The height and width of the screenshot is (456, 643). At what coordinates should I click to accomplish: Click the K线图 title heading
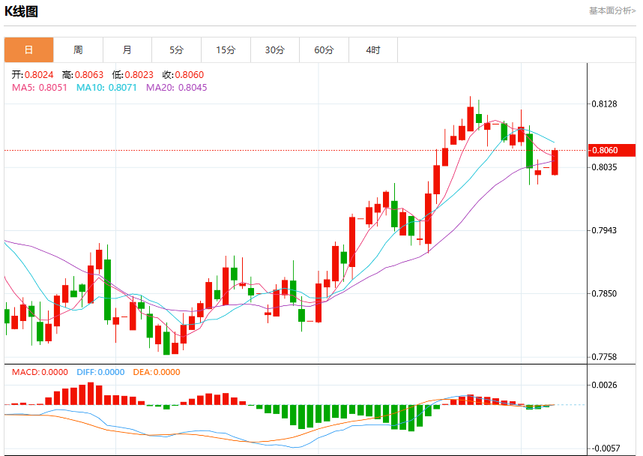[21, 11]
